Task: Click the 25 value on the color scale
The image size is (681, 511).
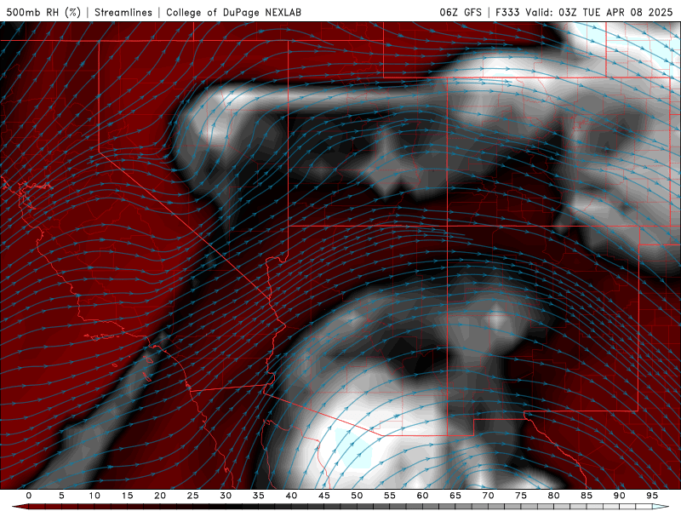Action: tap(193, 496)
